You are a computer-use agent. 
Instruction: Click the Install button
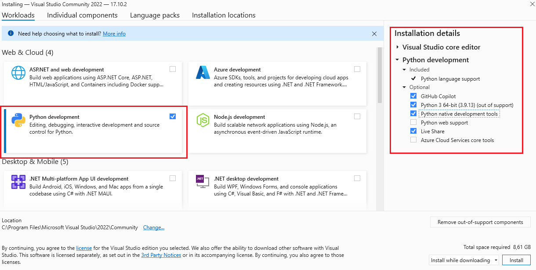pos(516,260)
